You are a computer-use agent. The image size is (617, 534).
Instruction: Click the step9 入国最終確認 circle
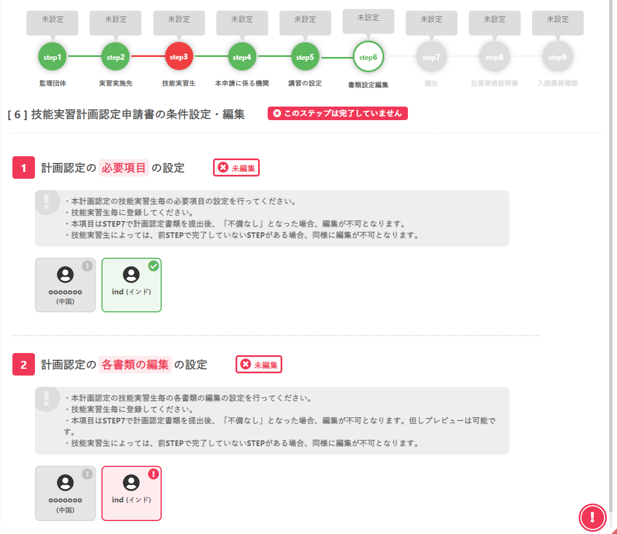pos(557,57)
